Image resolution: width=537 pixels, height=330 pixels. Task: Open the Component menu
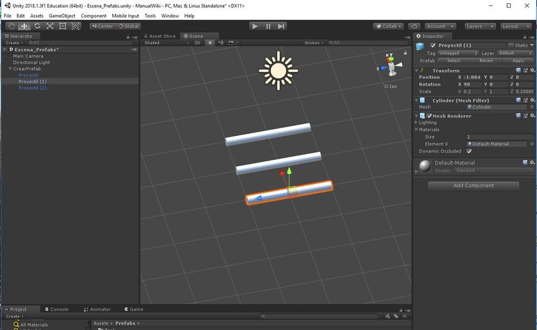click(x=93, y=15)
